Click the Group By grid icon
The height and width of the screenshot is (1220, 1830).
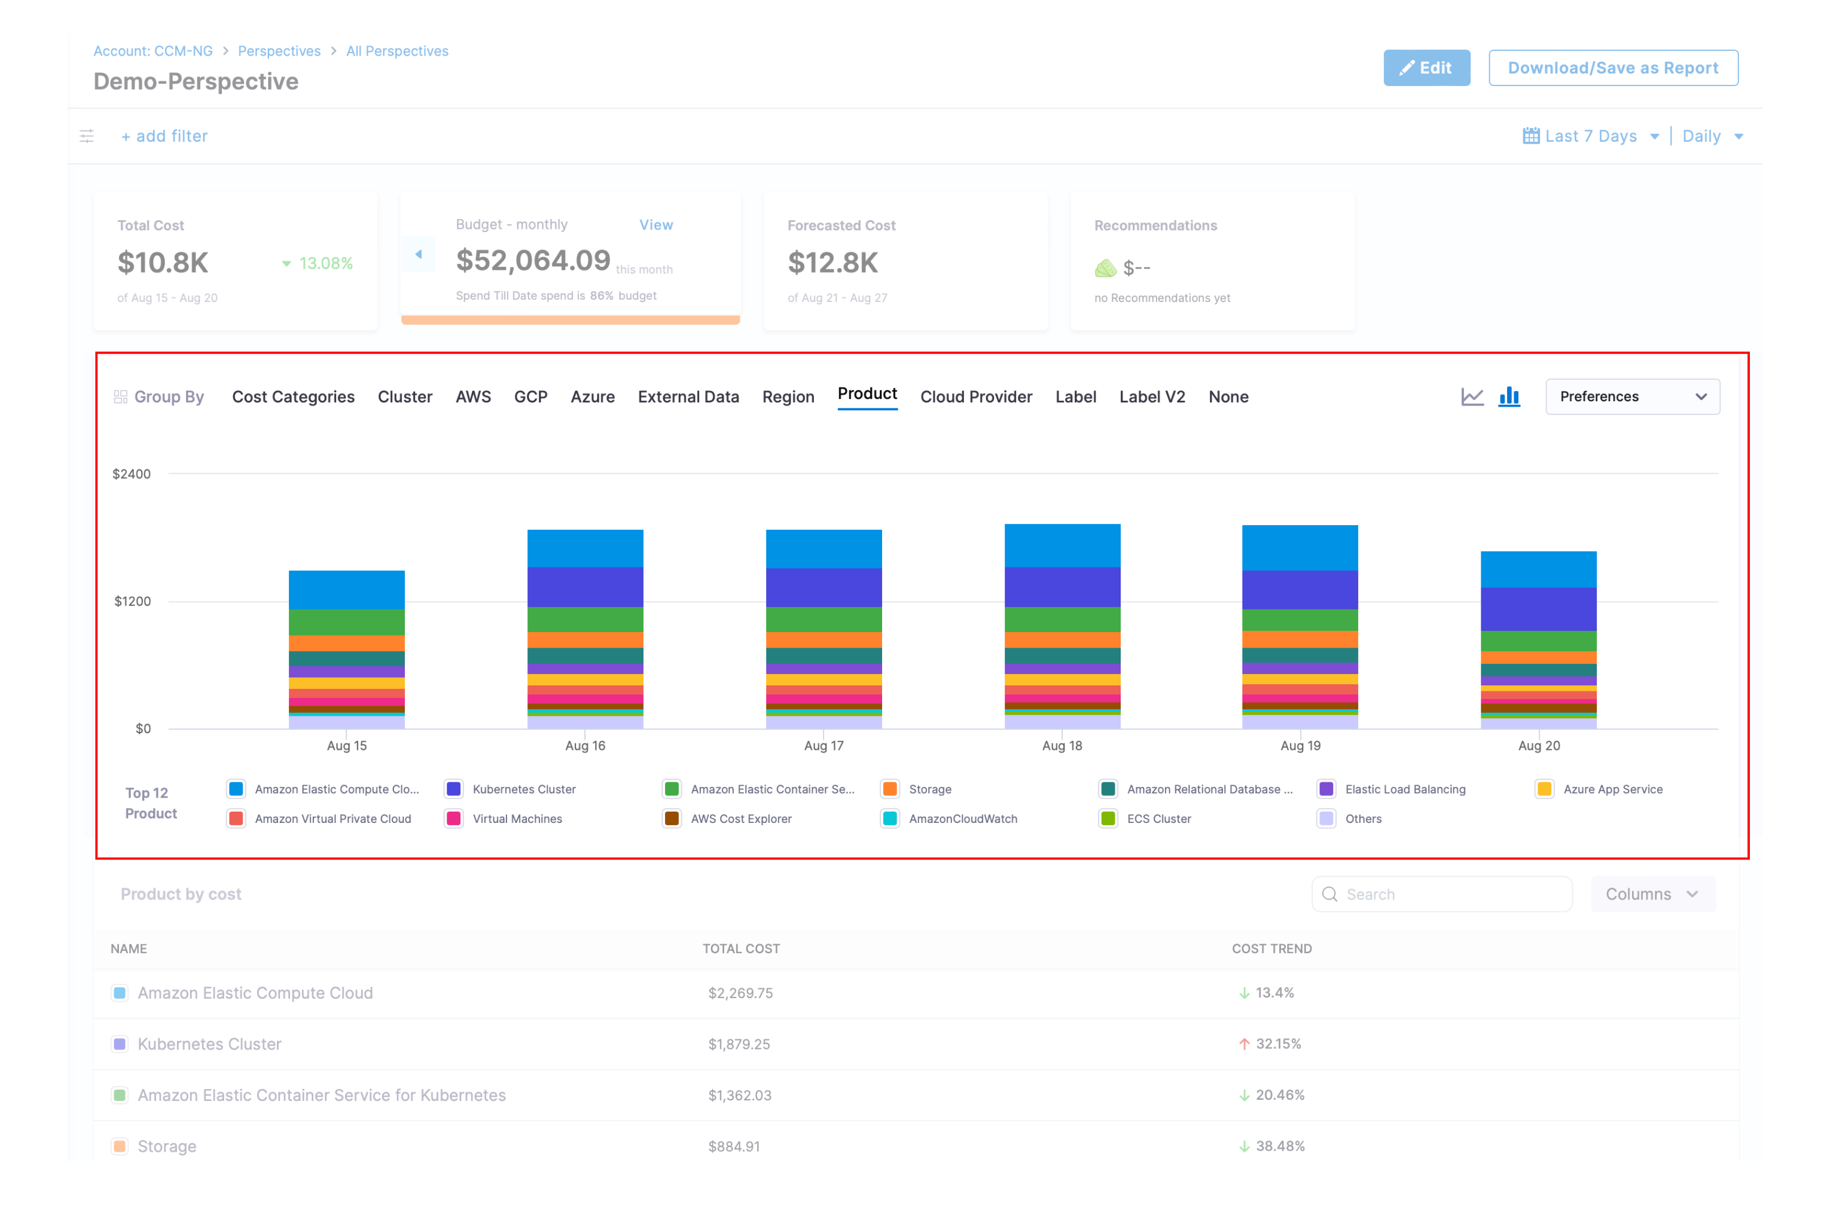coord(121,397)
